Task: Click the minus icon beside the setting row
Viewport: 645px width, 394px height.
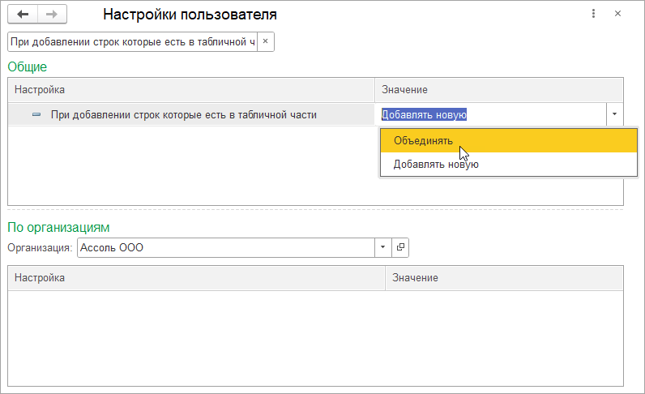Action: pos(36,115)
